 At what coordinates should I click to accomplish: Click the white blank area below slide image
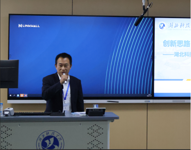pos(172,87)
